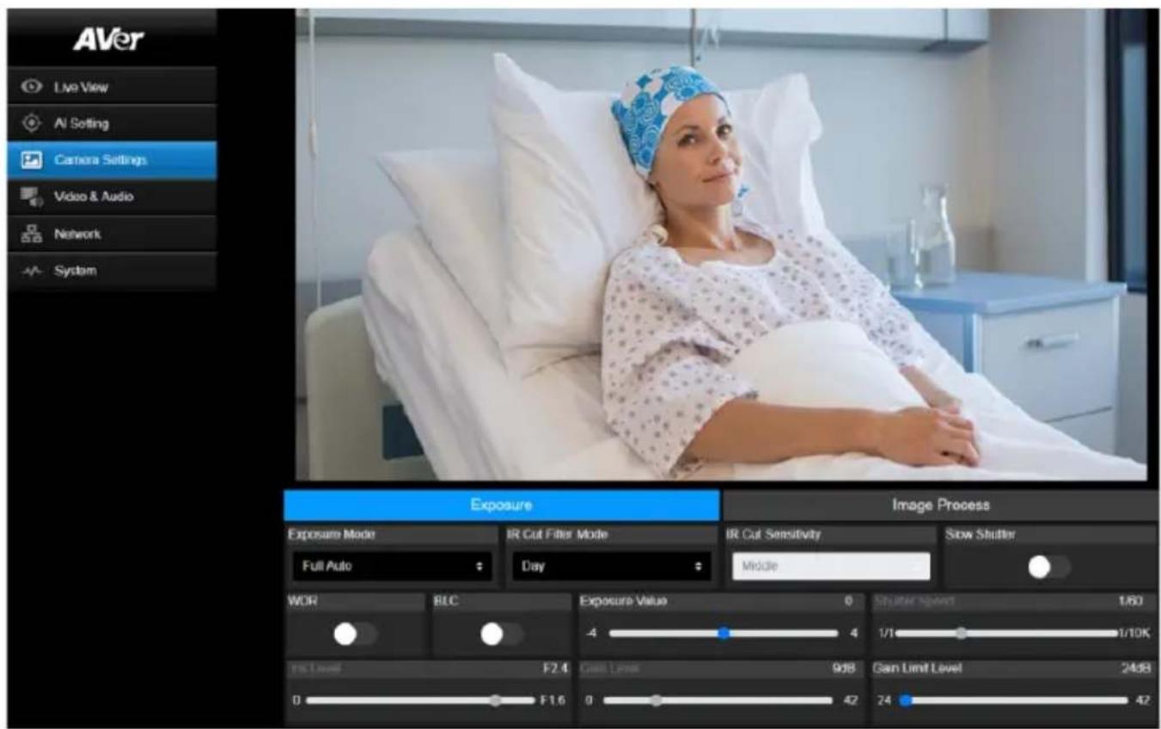Open the IR Cut Filter Mode dropdown showing Day
The height and width of the screenshot is (729, 1161).
(x=612, y=567)
